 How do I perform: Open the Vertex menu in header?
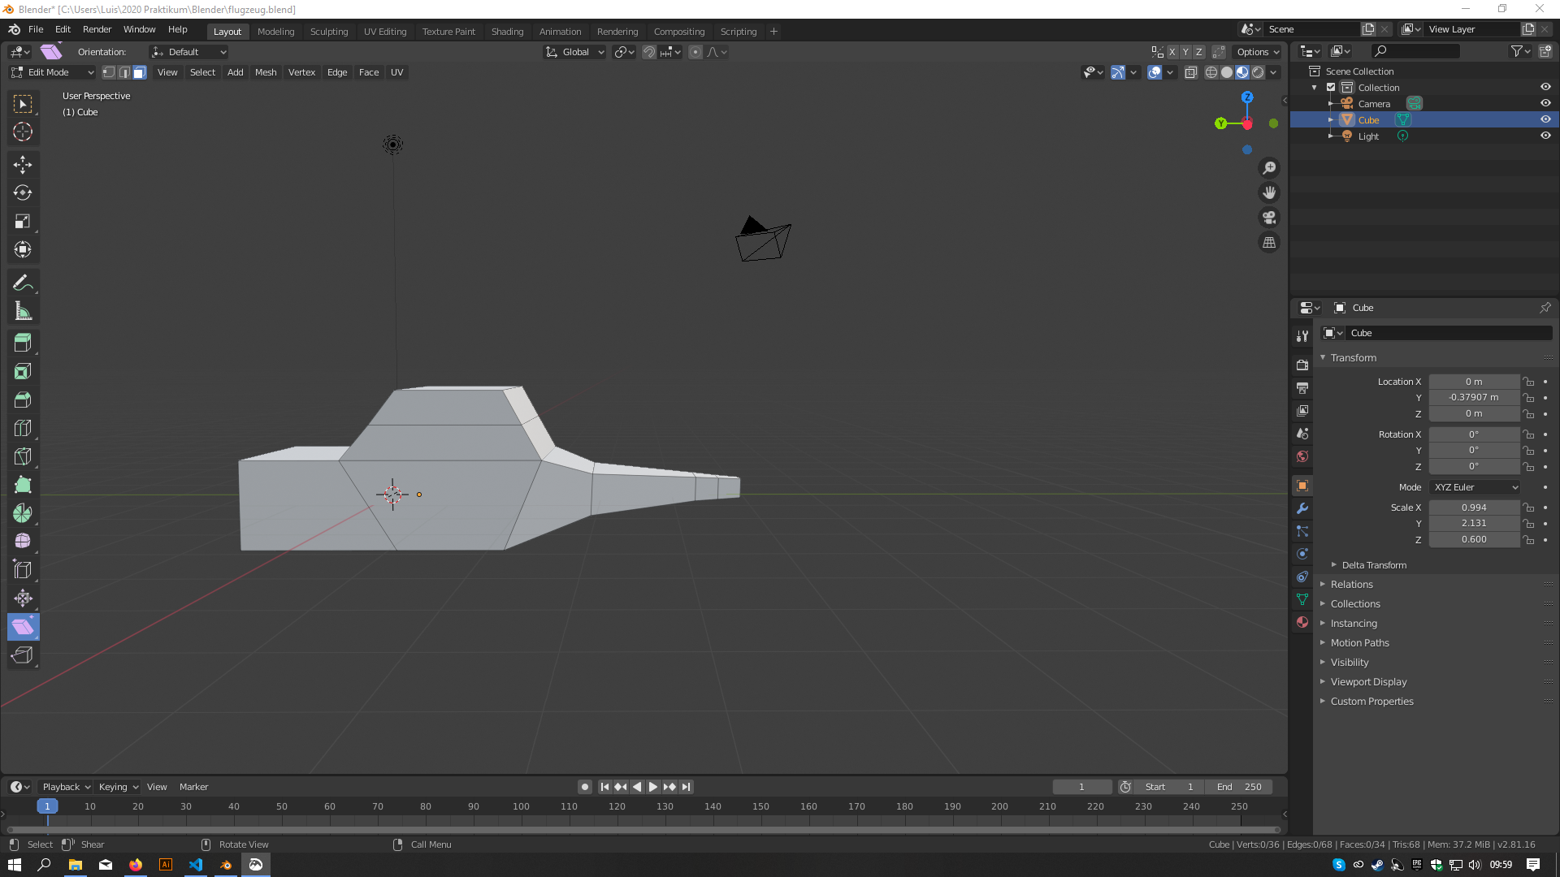pyautogui.click(x=301, y=72)
